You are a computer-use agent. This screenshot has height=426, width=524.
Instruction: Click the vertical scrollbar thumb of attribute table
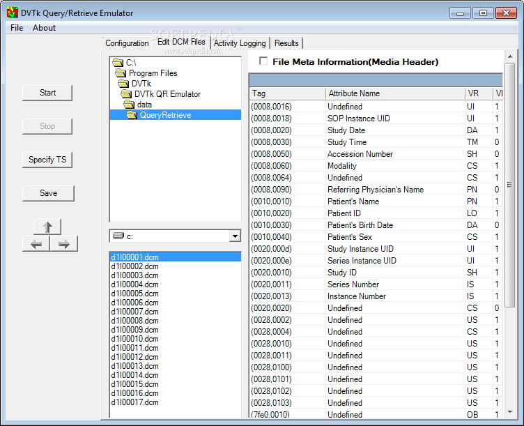coord(509,185)
